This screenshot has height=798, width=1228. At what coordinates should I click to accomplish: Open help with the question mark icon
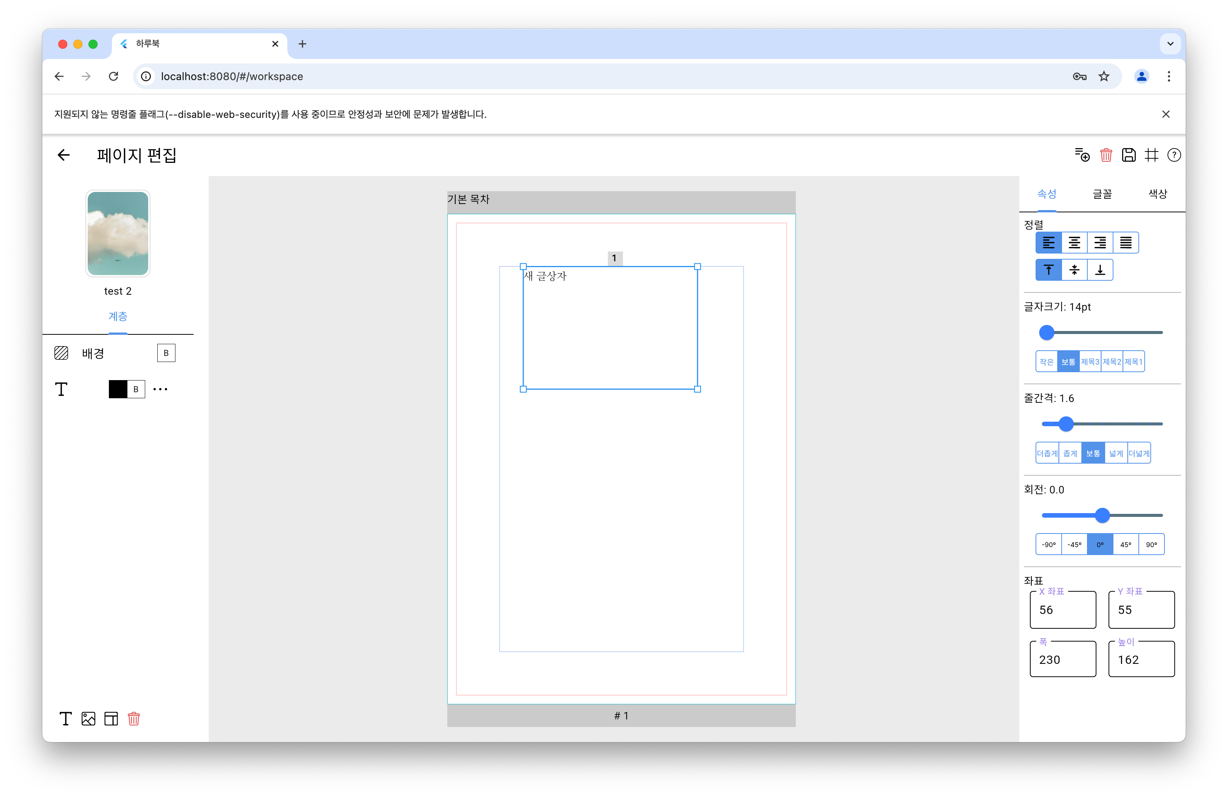(1174, 155)
